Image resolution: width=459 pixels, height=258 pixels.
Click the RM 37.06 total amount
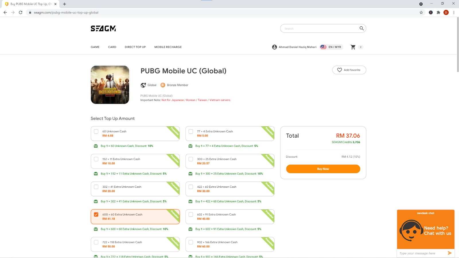pos(348,136)
